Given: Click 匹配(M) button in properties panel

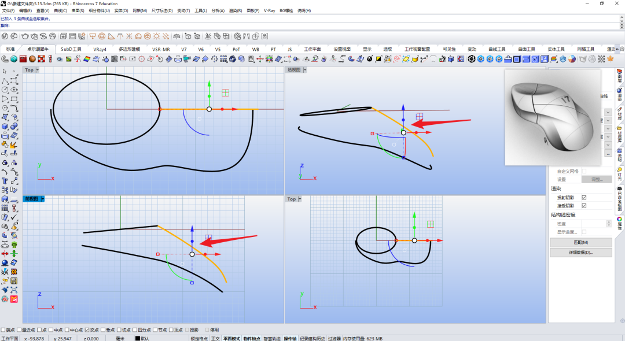Looking at the screenshot, I should pos(581,242).
